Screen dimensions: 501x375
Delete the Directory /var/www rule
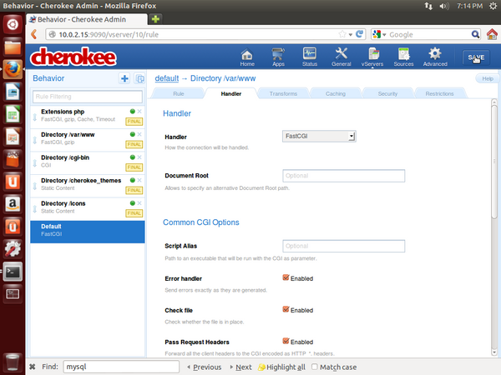click(139, 134)
